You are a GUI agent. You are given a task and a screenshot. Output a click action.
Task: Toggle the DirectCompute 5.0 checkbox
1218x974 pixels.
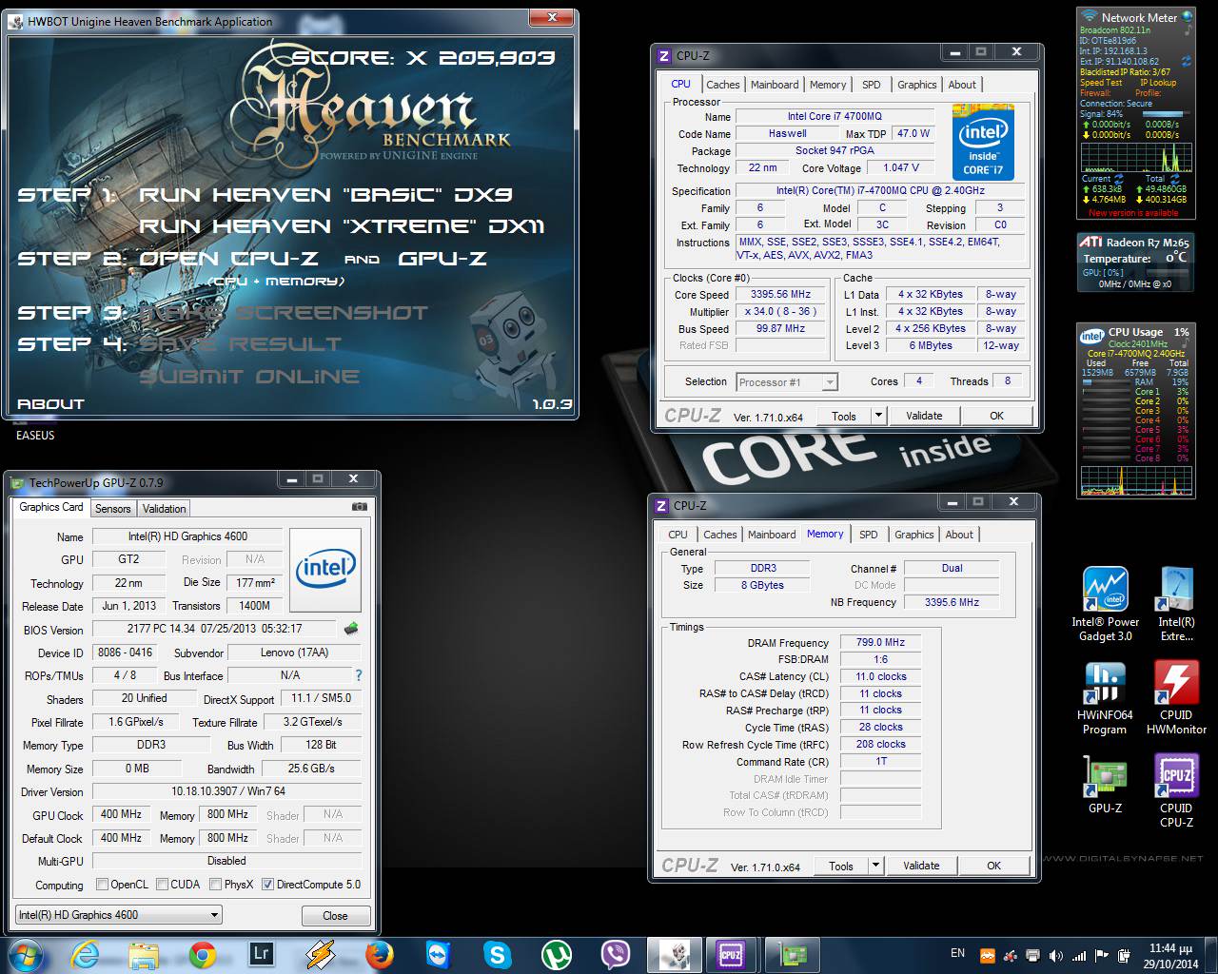[267, 884]
